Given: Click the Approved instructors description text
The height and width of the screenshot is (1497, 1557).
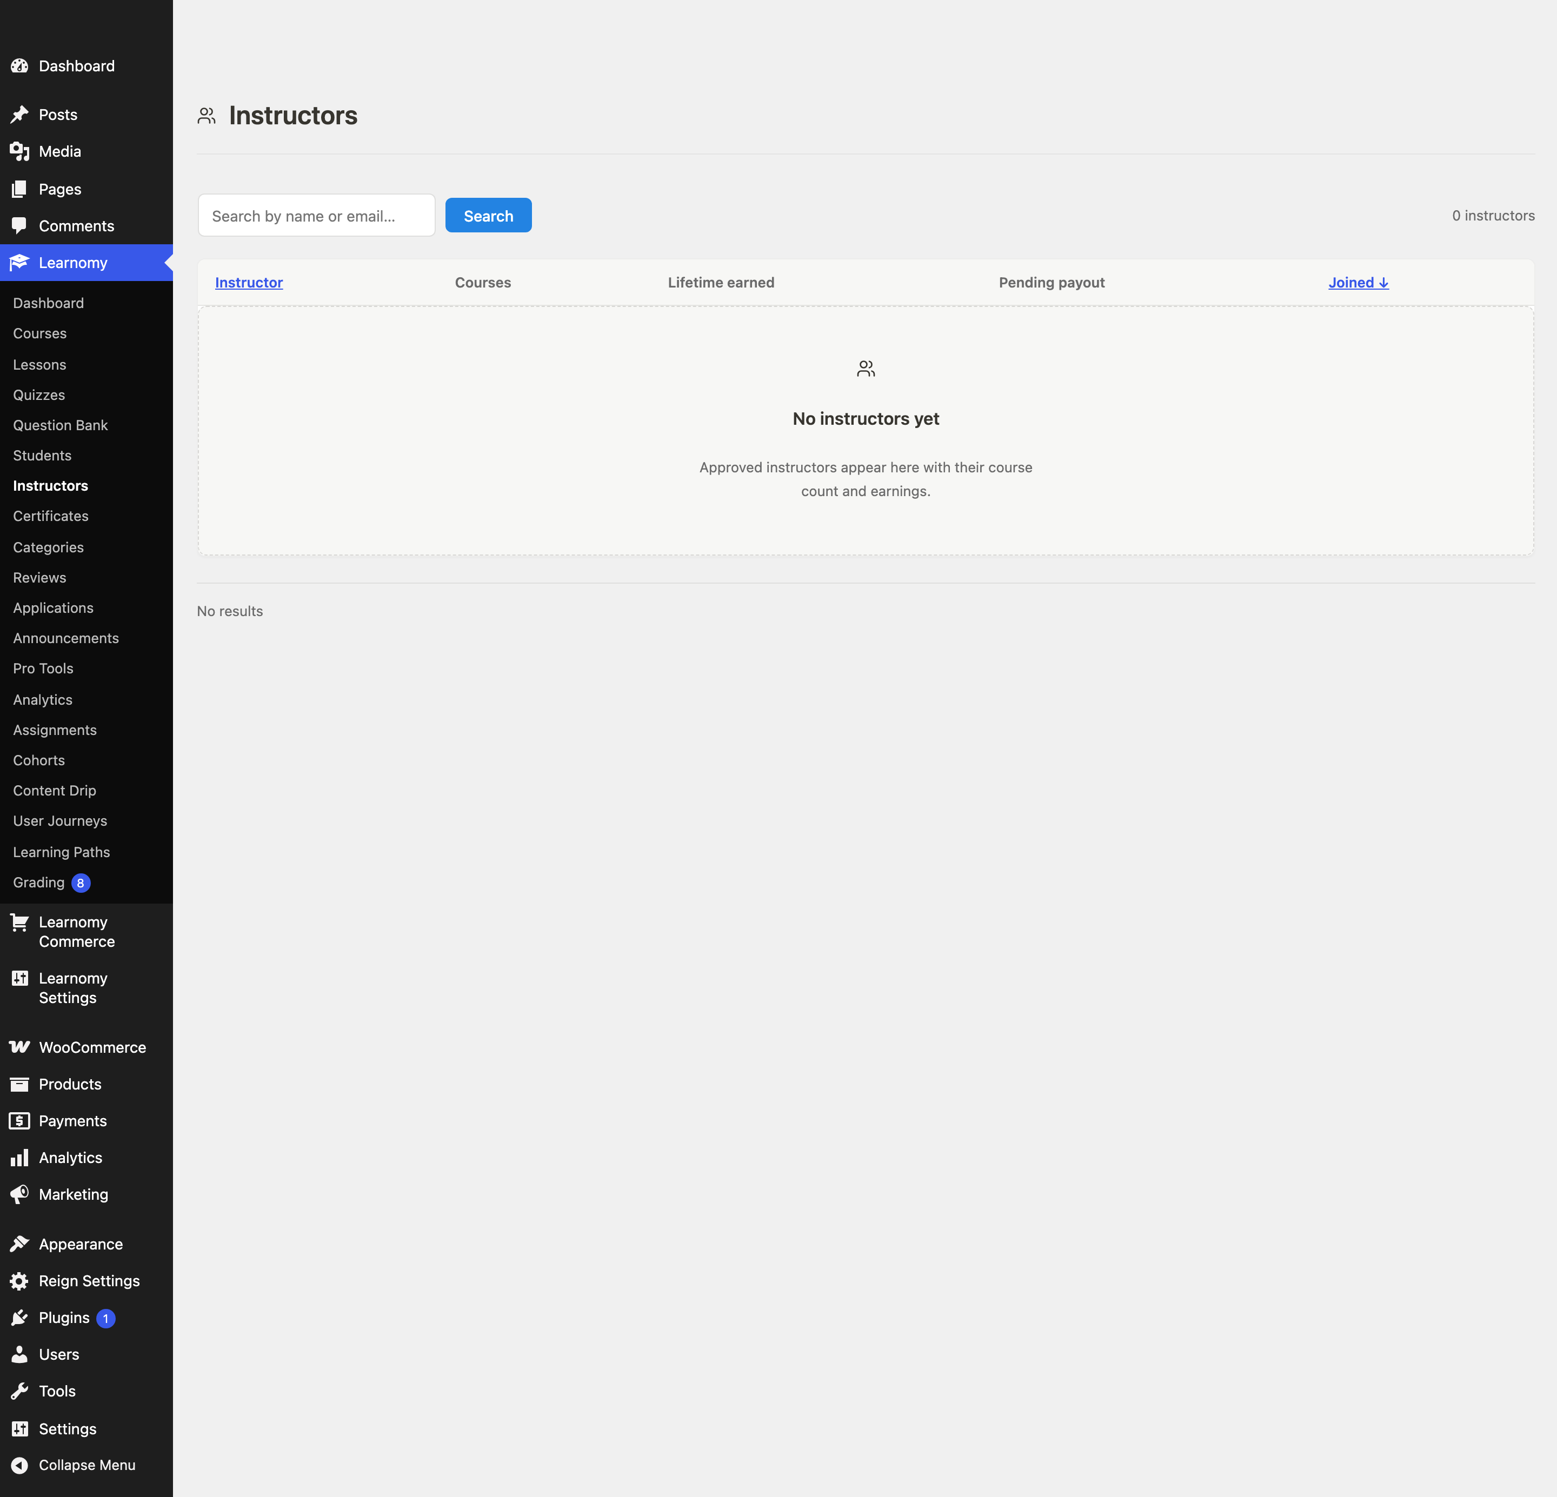Looking at the screenshot, I should [866, 479].
